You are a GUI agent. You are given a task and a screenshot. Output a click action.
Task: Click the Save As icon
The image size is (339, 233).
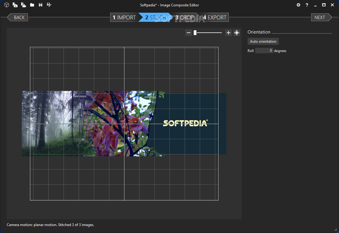click(49, 5)
